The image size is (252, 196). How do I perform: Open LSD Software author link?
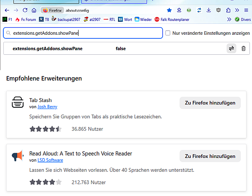tap(50, 160)
